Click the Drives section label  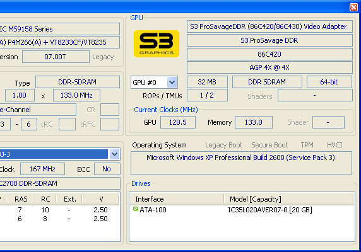coord(141,183)
